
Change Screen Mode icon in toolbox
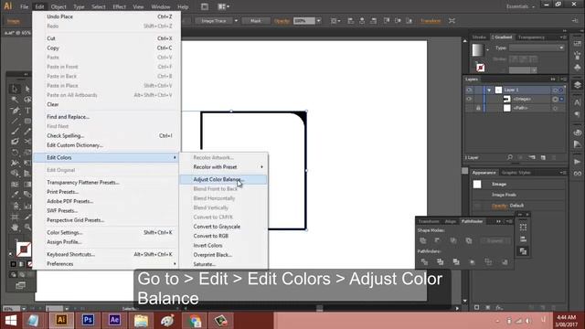20,286
